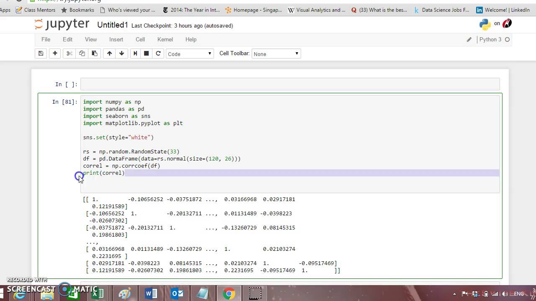Click the volume tray icon
Viewport: 536px width, 301px height.
tap(506, 294)
